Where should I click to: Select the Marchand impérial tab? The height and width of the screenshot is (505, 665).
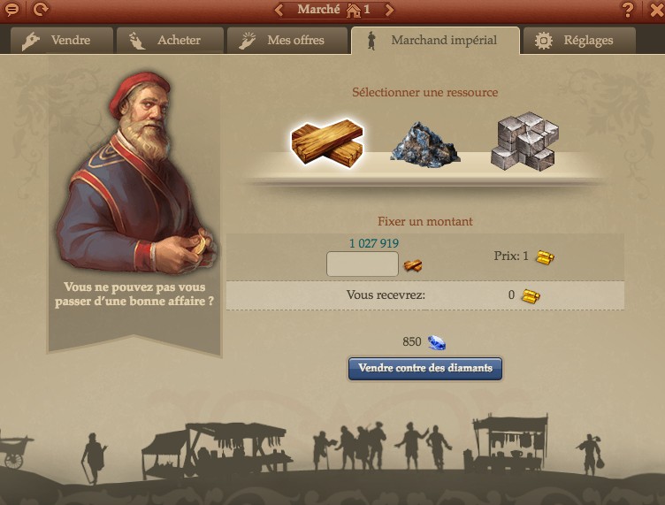435,41
